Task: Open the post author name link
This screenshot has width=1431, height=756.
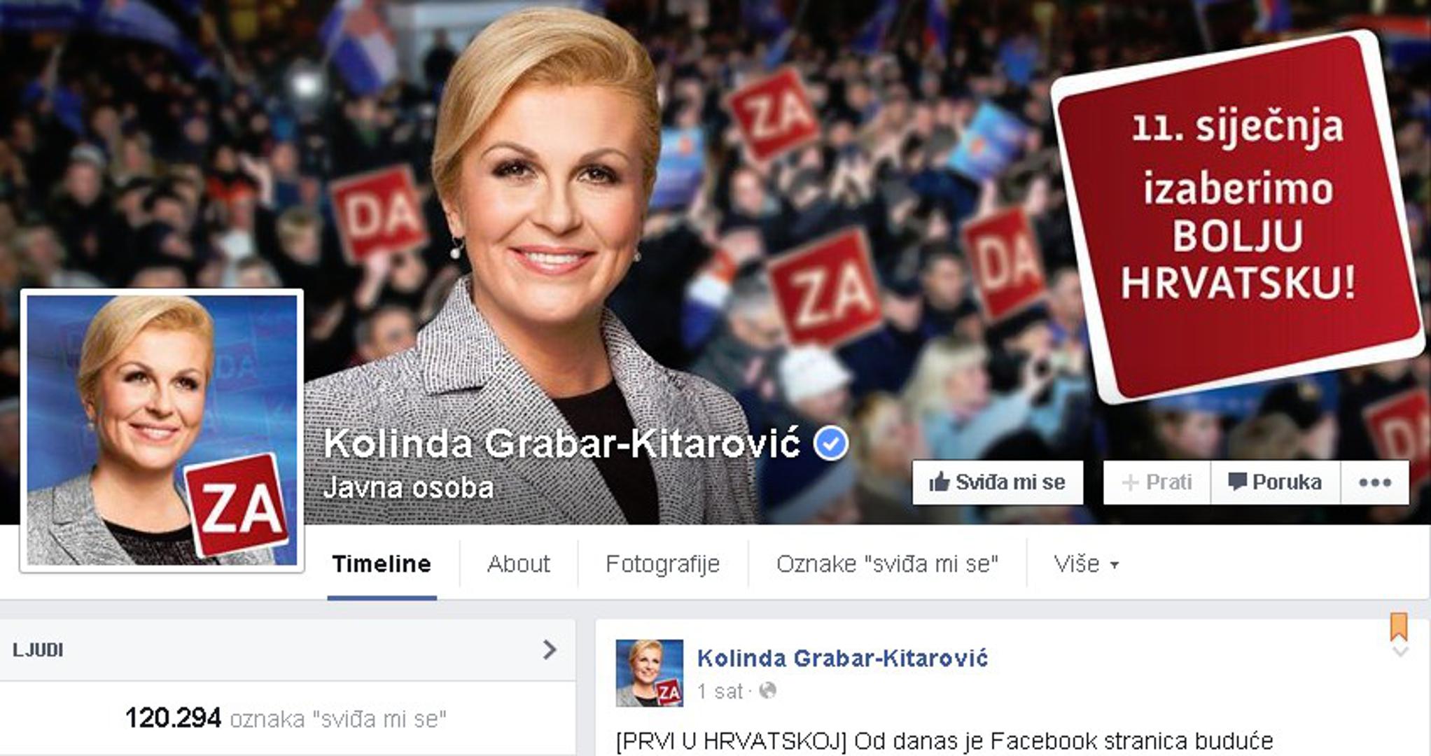Action: click(842, 658)
